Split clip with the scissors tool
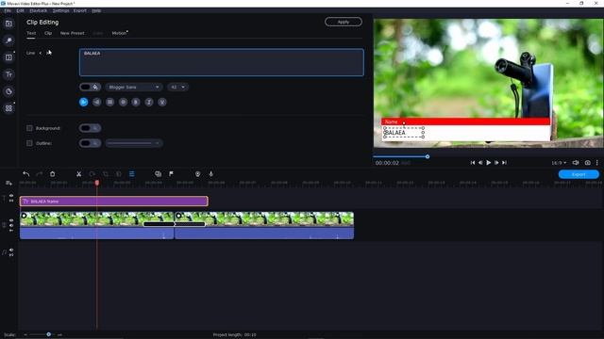 (x=78, y=174)
